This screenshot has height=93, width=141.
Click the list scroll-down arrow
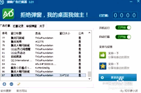tap(89, 79)
